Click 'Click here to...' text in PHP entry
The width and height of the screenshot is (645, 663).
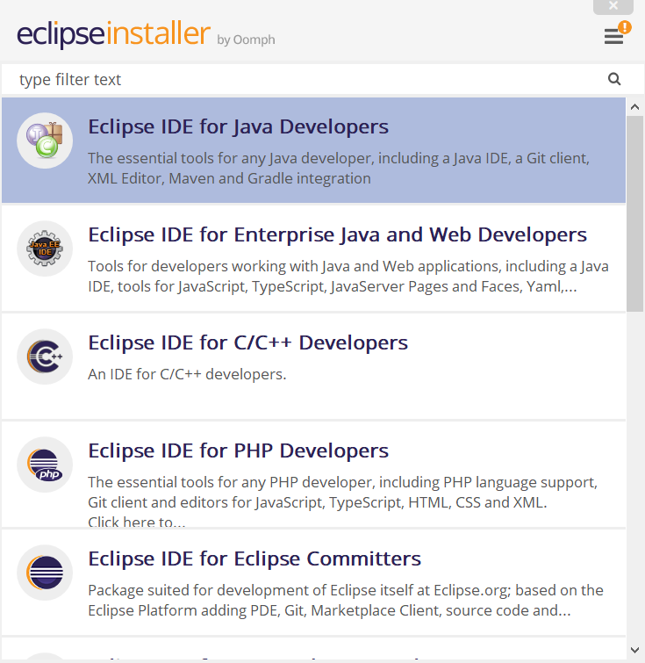(137, 522)
